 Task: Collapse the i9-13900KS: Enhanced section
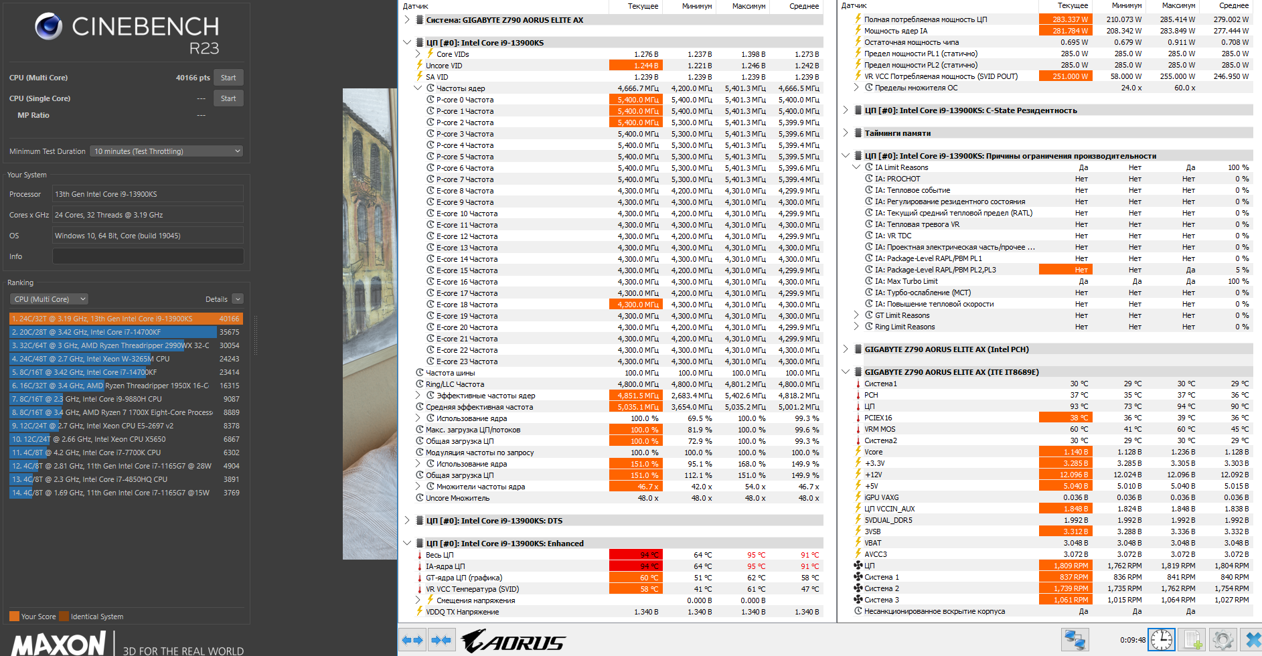click(407, 544)
